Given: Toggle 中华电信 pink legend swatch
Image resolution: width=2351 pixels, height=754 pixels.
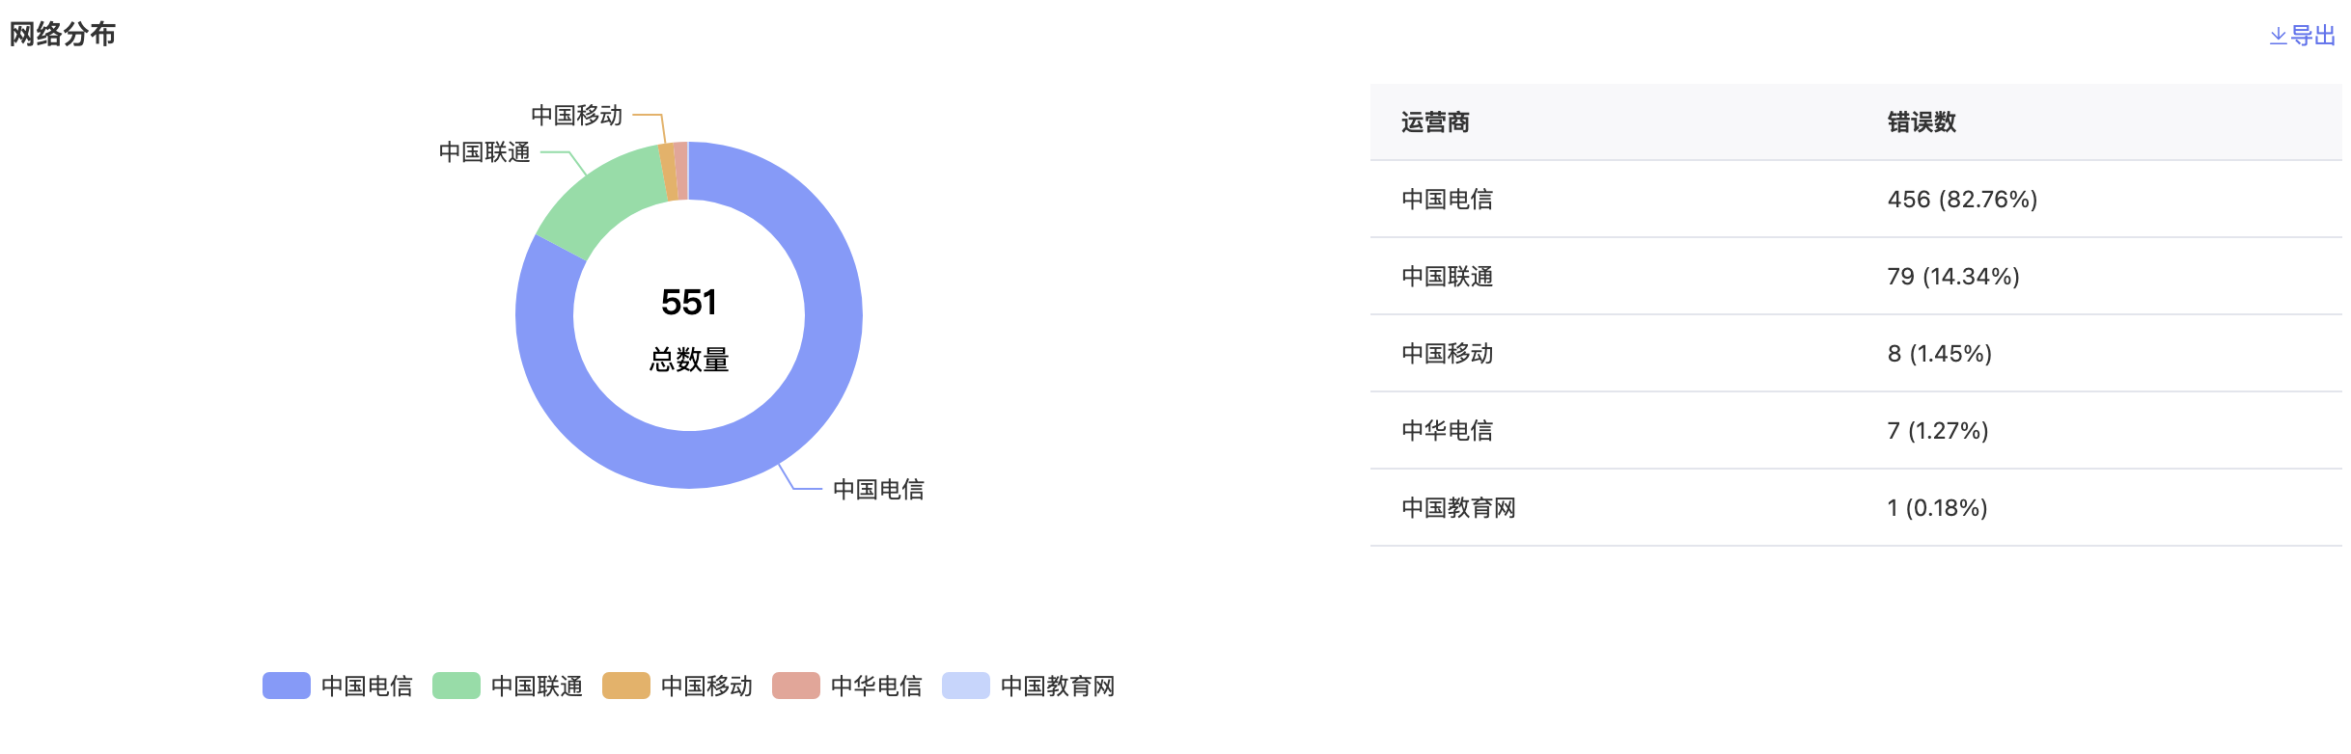Looking at the screenshot, I should [795, 686].
